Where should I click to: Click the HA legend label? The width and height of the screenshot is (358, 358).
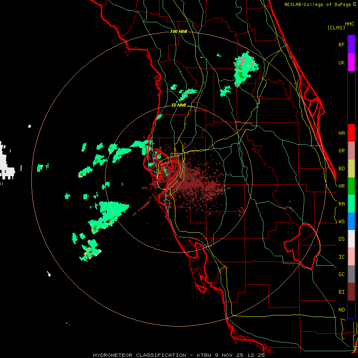click(x=342, y=133)
